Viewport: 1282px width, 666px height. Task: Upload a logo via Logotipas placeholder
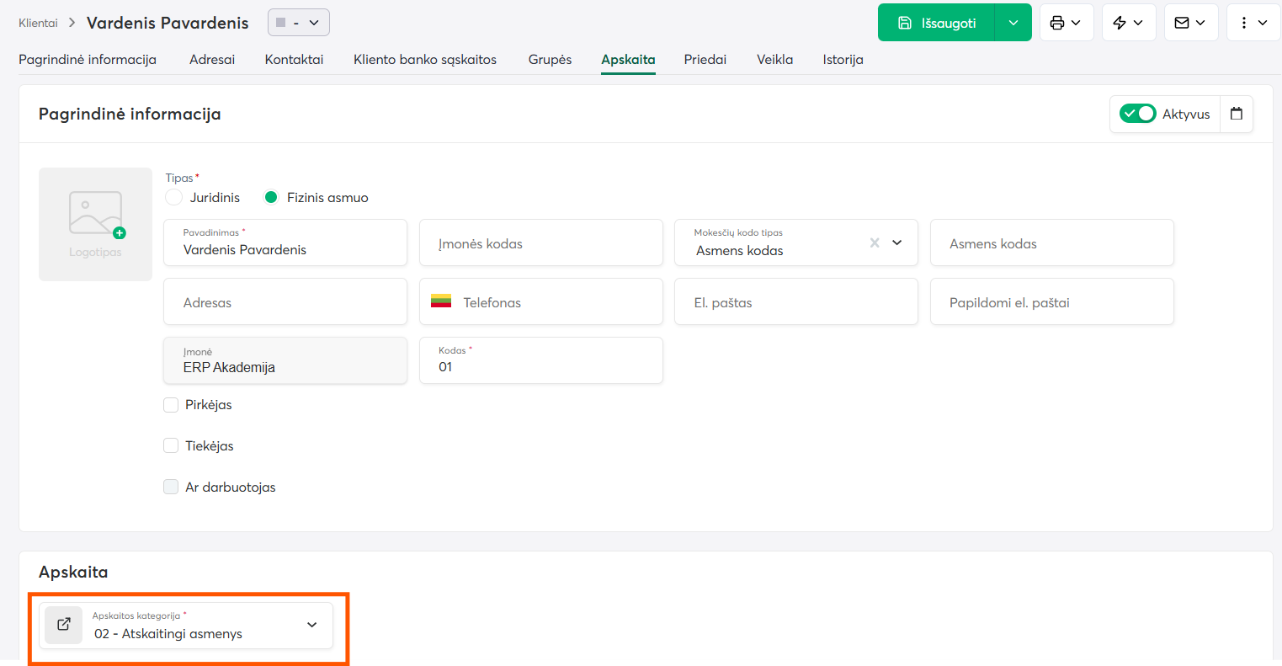click(x=95, y=224)
